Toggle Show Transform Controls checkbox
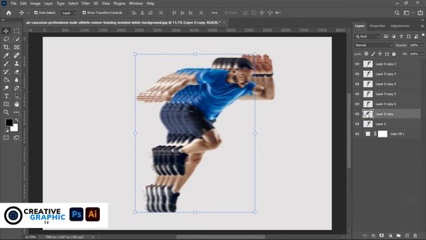426x240 pixels. [84, 13]
